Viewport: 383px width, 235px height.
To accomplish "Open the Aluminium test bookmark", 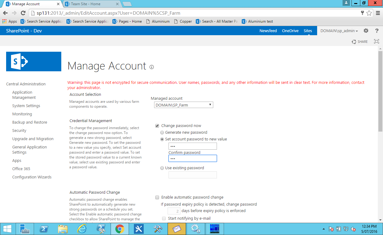I will [x=257, y=21].
